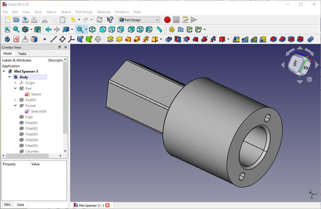Collapse the Pocket tree node
321x209 pixels.
(x=15, y=105)
